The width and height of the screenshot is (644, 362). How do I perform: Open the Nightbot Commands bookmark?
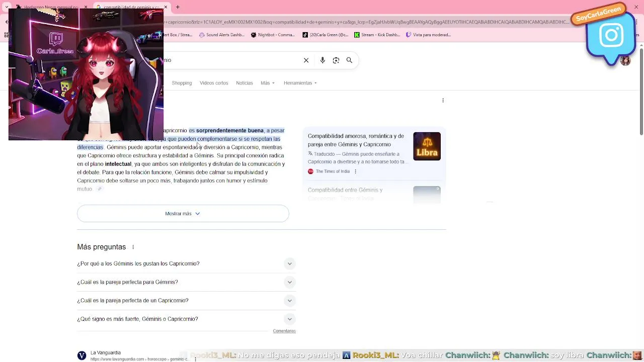(x=273, y=35)
